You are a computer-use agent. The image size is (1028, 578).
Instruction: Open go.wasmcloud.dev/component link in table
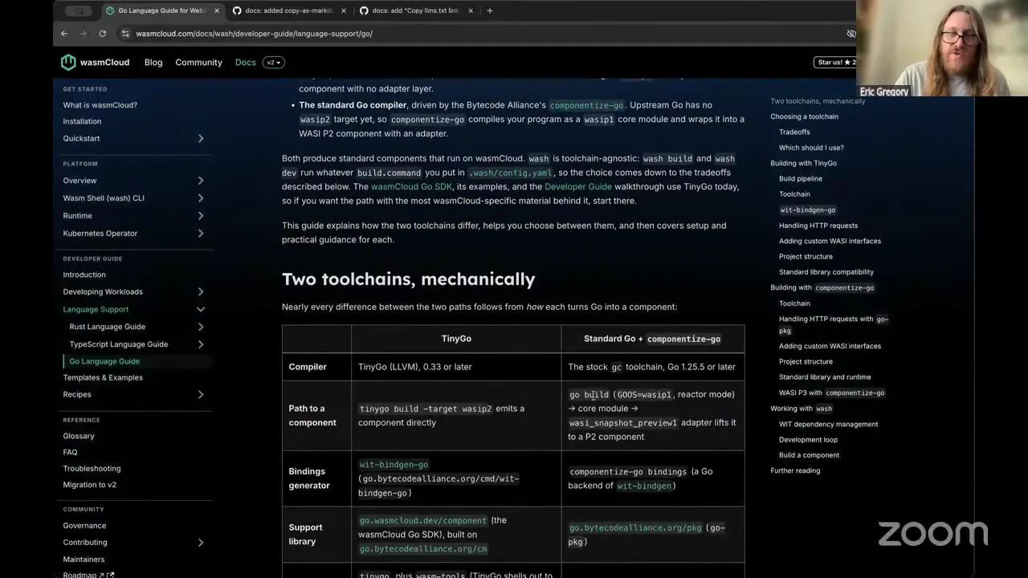coord(423,520)
